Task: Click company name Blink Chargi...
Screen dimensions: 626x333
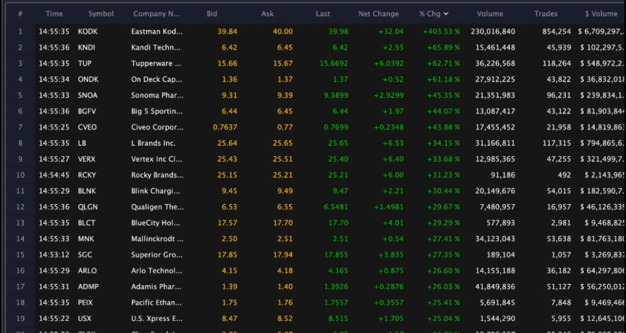Action: (x=156, y=191)
